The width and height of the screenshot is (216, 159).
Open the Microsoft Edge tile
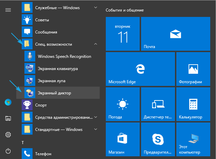(x=123, y=69)
